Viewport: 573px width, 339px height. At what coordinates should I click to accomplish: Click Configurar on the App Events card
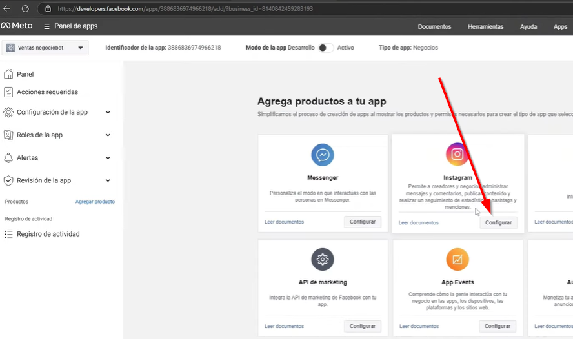point(498,326)
